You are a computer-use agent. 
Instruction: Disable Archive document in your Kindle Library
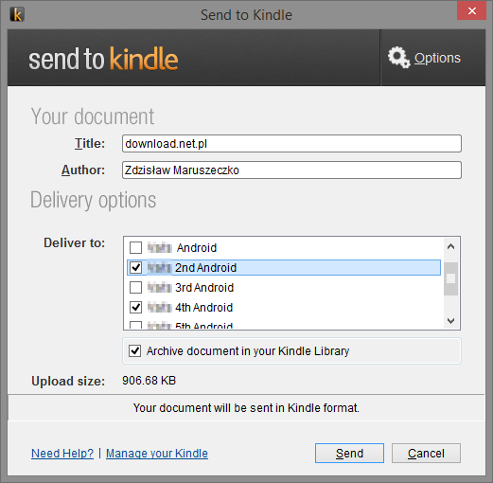click(135, 351)
